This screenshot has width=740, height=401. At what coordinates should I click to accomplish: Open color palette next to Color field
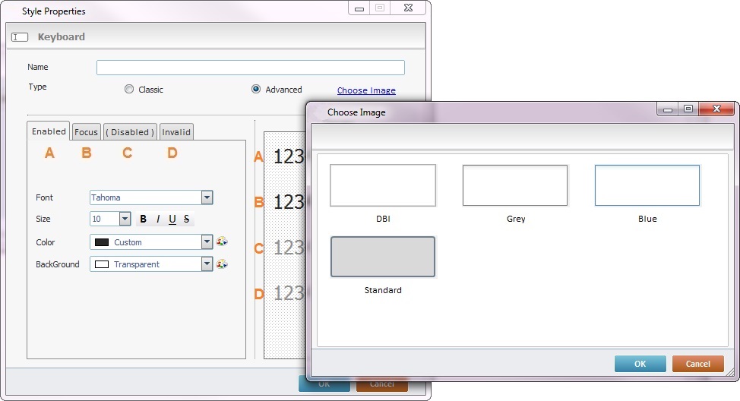(222, 242)
